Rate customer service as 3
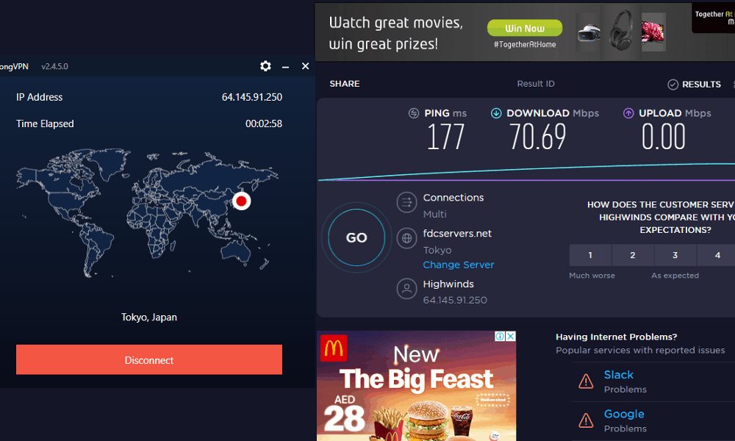This screenshot has height=441, width=735. (675, 255)
